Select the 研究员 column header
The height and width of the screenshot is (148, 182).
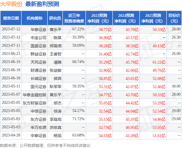click(x=55, y=18)
